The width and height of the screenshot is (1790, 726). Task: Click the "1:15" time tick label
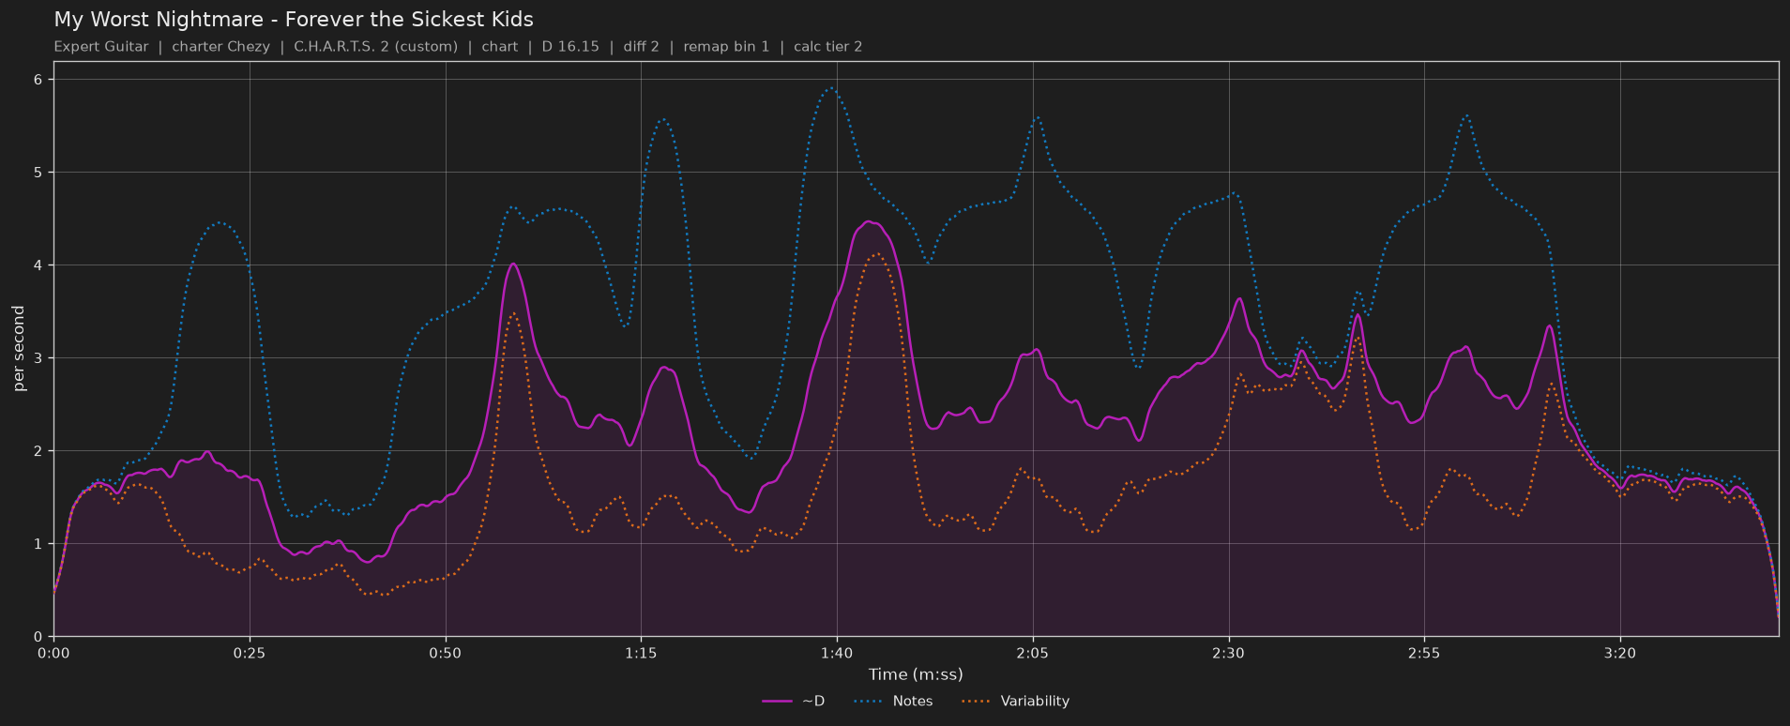point(641,653)
